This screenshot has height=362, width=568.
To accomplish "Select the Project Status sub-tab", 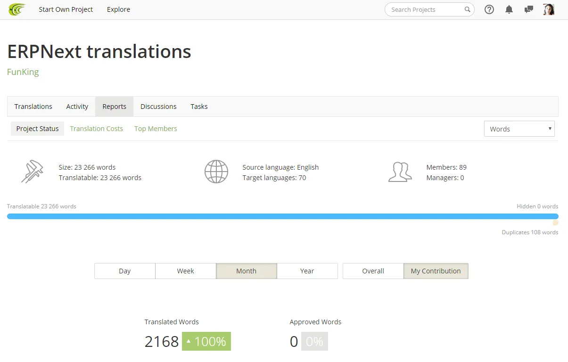I will [38, 129].
